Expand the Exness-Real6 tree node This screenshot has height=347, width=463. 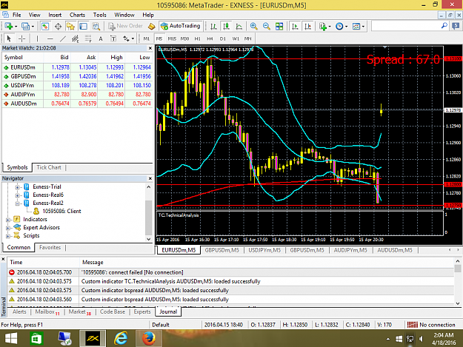18,195
